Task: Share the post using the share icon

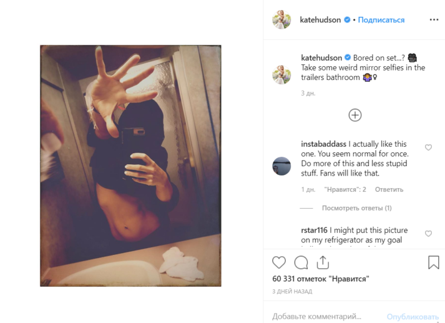Action: (323, 262)
